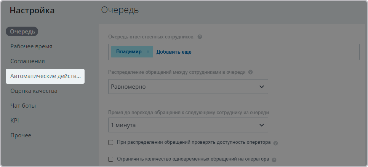Remove Владимир from the queue

pyautogui.click(x=148, y=52)
